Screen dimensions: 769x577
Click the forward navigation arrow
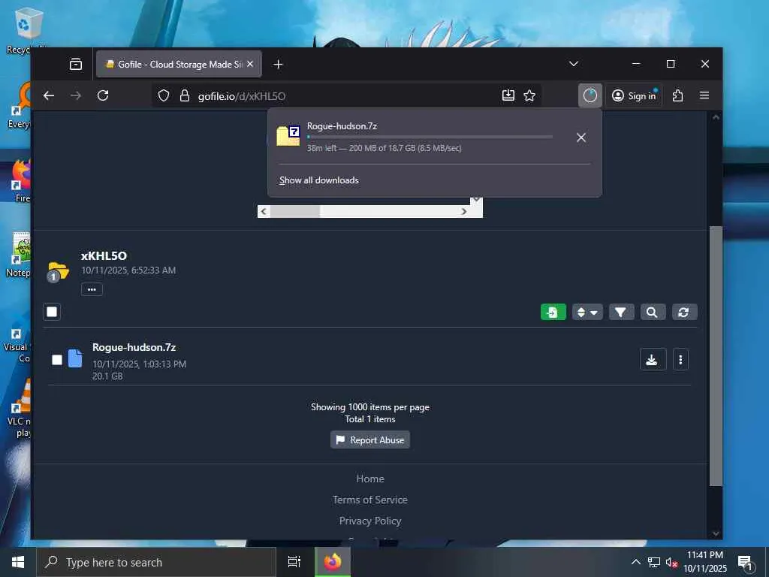pos(76,95)
